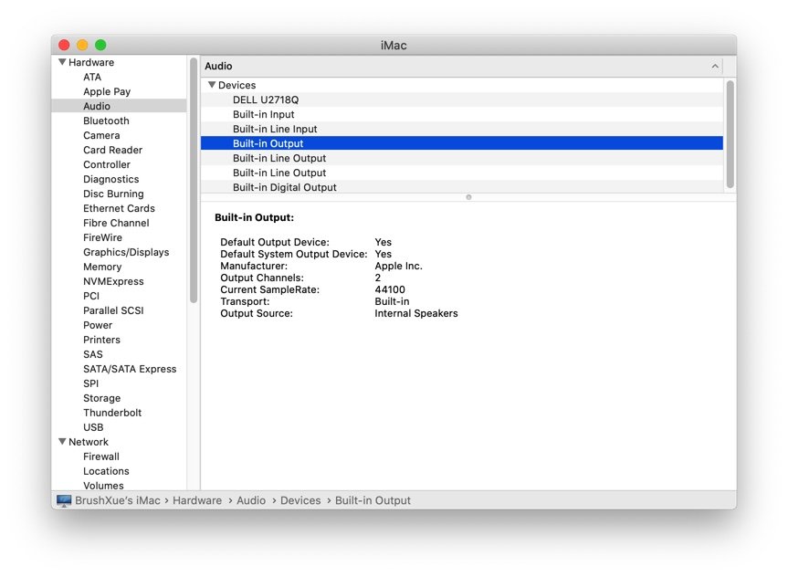Collapse the Network section triangle

tap(62, 442)
